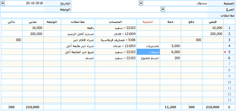This screenshot has height=111, width=236.
Task: Click account 22103 – سعيد in row 1
Action: tap(116, 28)
